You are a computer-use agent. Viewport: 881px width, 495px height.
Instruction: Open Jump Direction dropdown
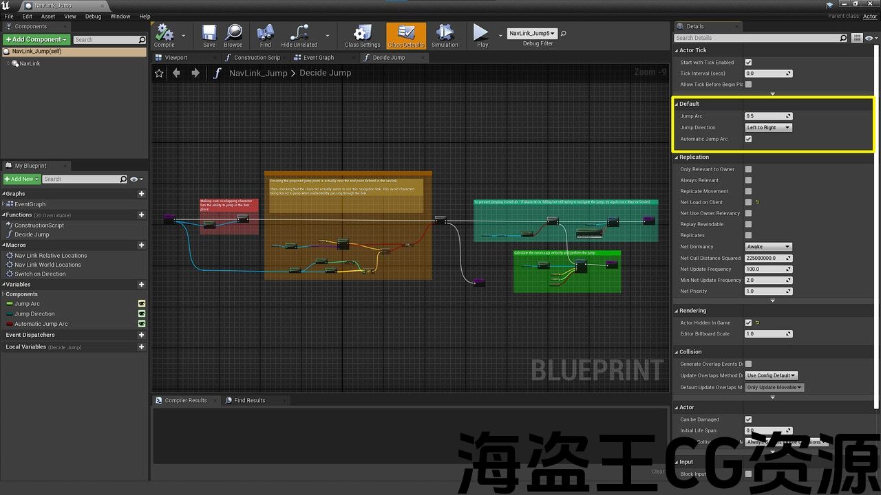point(768,128)
